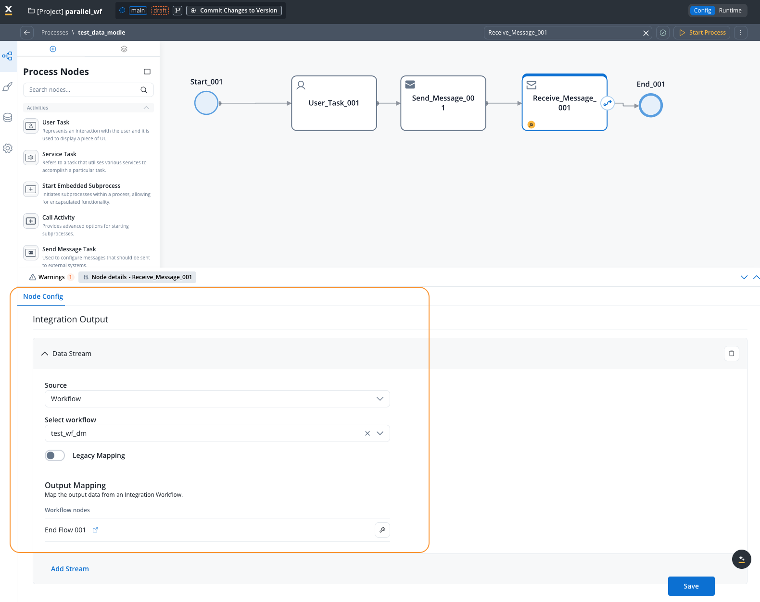This screenshot has width=760, height=602.
Task: Open the End Flow 001 mapping wrench icon
Action: [382, 530]
